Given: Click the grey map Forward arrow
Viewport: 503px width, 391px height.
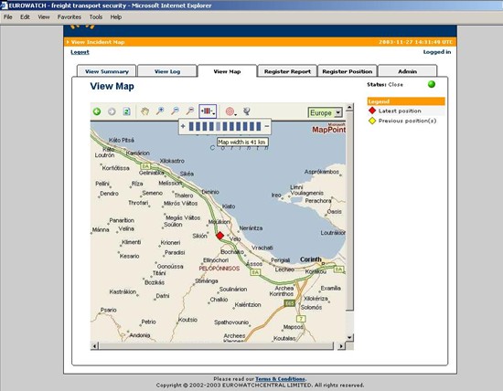Looking at the screenshot, I should 112,111.
